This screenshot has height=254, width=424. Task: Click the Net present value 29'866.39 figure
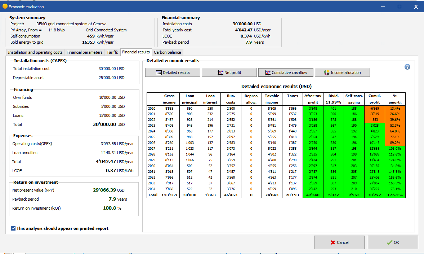(104, 190)
